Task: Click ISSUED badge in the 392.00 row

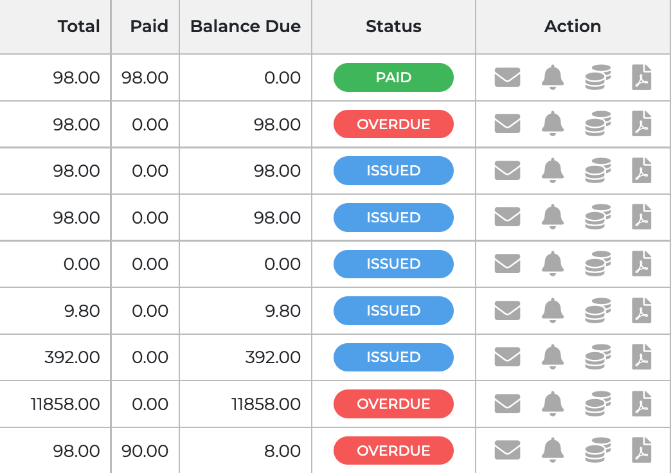Action: coord(393,357)
